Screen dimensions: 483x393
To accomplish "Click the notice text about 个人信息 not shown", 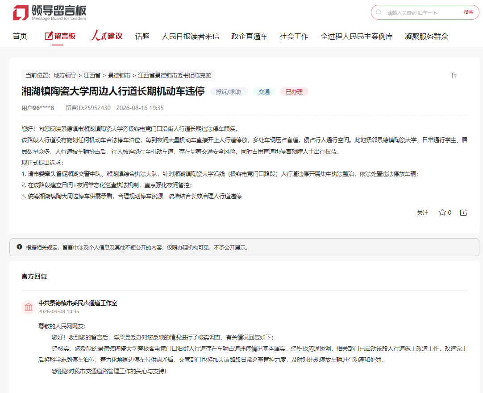I will click(x=137, y=248).
